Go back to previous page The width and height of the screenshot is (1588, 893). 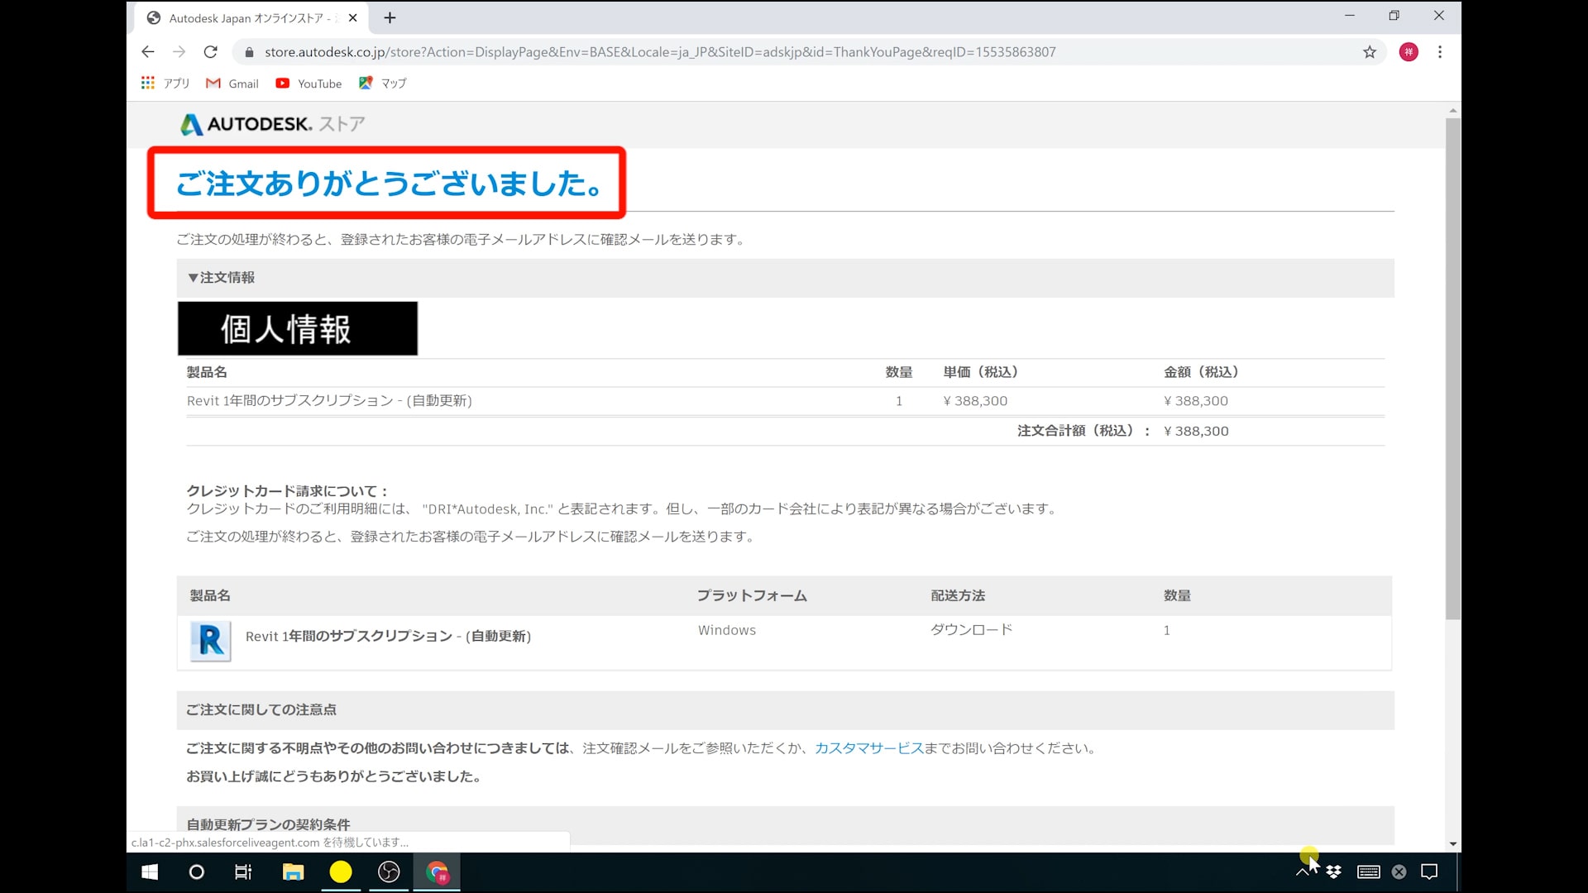[148, 52]
